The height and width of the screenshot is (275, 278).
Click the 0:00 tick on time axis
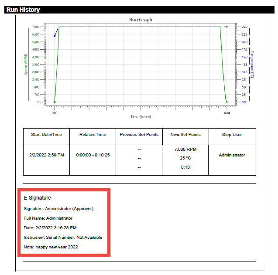pos(55,113)
